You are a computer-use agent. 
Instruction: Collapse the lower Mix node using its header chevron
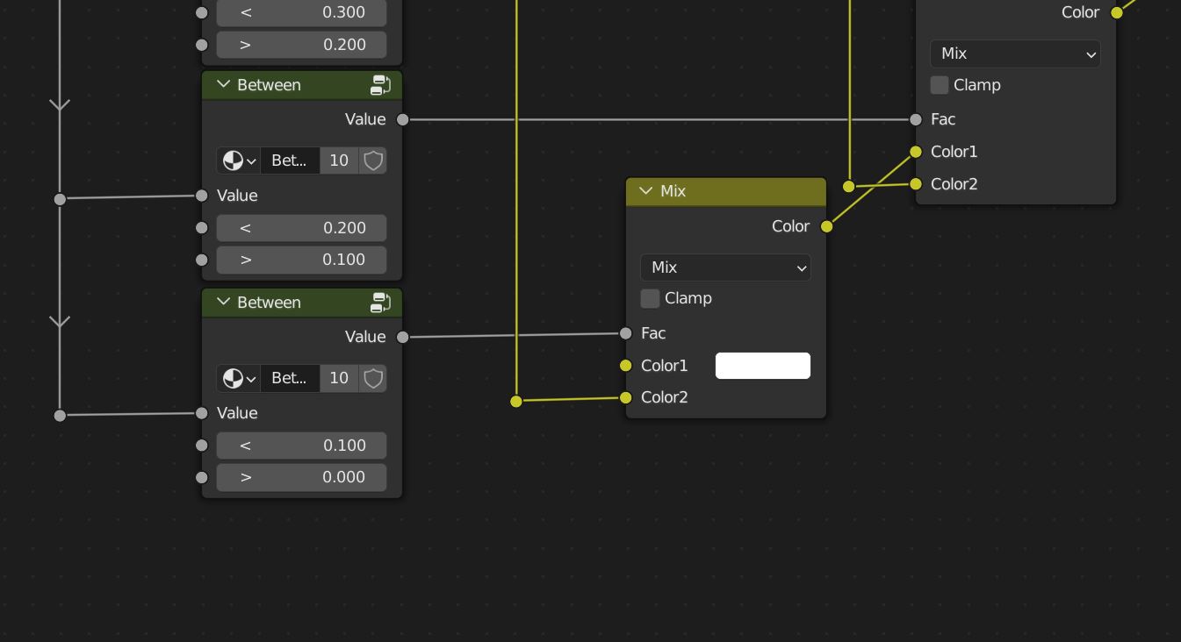click(646, 191)
